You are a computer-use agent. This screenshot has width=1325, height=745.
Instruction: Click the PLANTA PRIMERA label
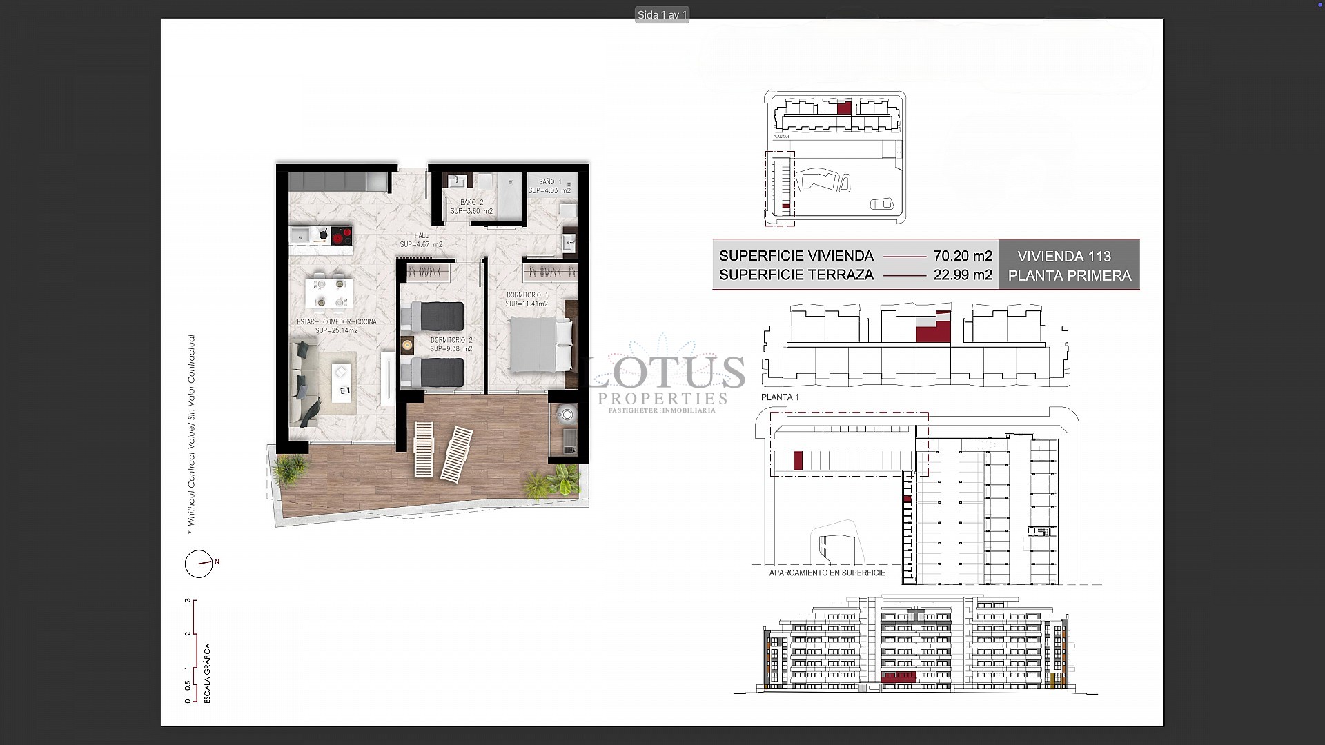1069,275
